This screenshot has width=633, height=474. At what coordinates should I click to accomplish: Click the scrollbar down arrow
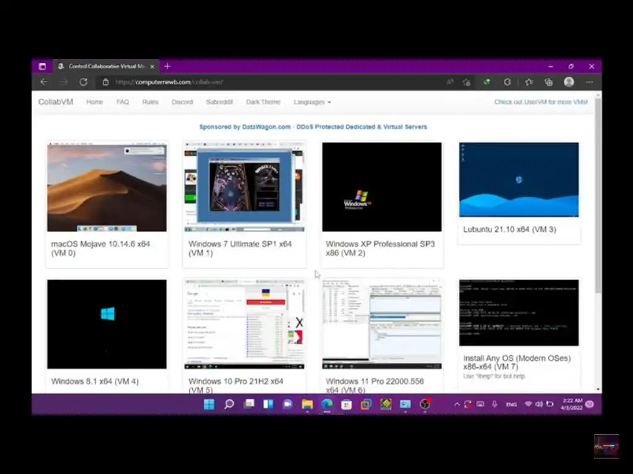click(x=598, y=390)
